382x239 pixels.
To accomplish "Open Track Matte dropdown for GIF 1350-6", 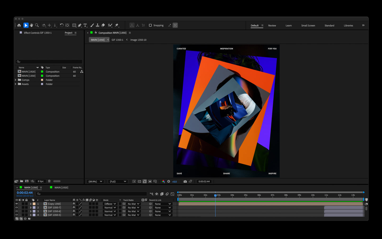I will click(x=133, y=211).
